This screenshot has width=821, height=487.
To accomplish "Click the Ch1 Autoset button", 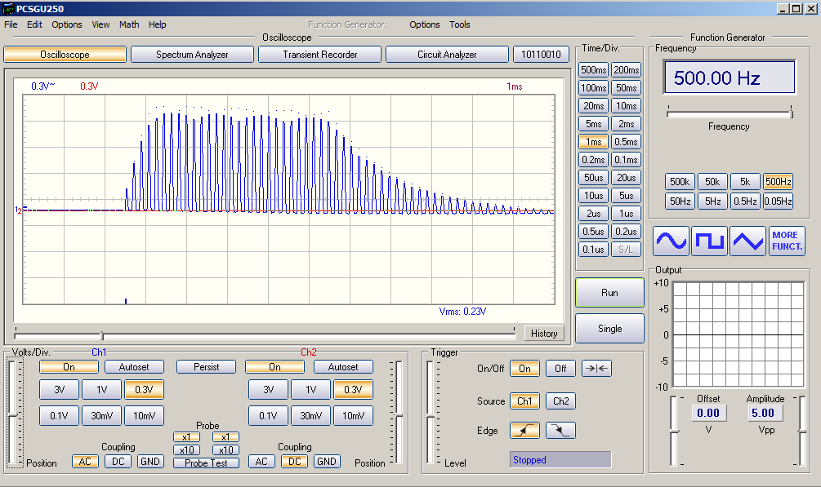I will (134, 367).
